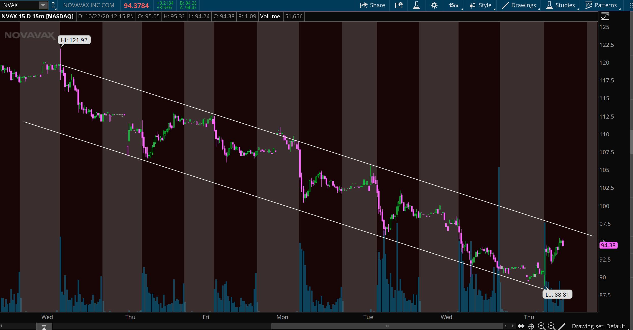
Task: Select the trendline drawing tool icon
Action: [x=562, y=326]
